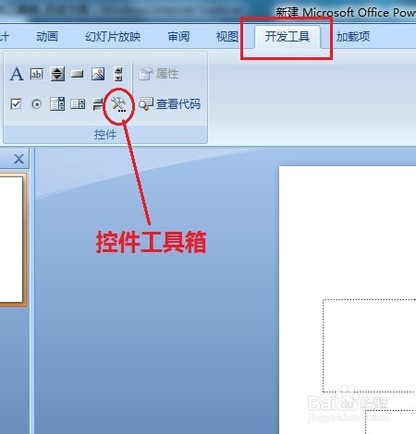The image size is (416, 434).
Task: Insert a Label control (A icon)
Action: click(17, 74)
